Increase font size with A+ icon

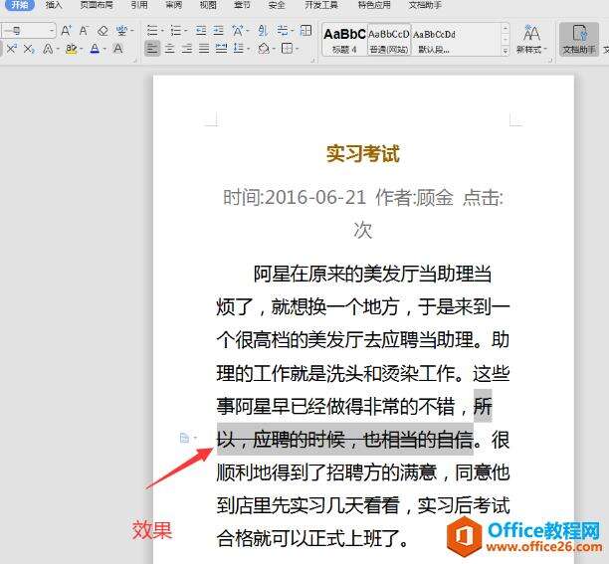point(66,30)
